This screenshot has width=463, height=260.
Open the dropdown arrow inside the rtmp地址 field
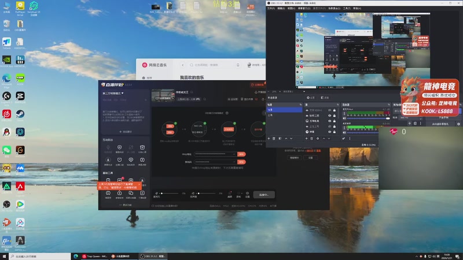(x=234, y=154)
